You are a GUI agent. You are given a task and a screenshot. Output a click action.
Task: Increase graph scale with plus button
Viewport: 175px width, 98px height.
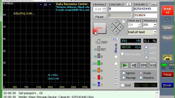[x=50, y=4]
